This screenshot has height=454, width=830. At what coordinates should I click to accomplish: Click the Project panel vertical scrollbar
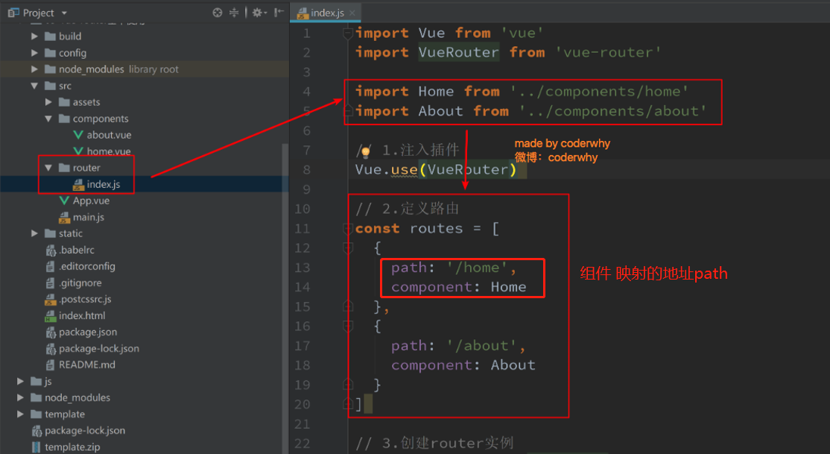[285, 297]
